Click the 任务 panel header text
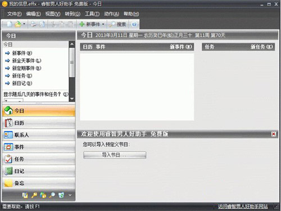 (210, 47)
